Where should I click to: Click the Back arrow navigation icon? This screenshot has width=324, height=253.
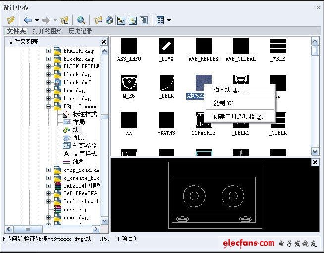pyautogui.click(x=28, y=20)
